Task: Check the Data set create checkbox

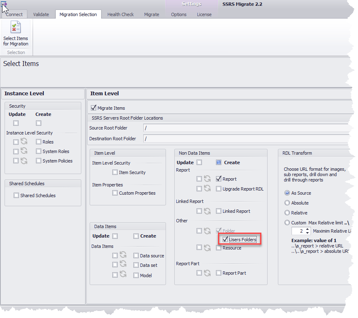Action: [136, 265]
